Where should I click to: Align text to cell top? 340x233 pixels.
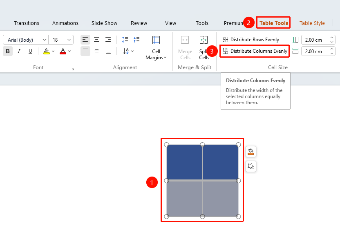[x=85, y=51]
